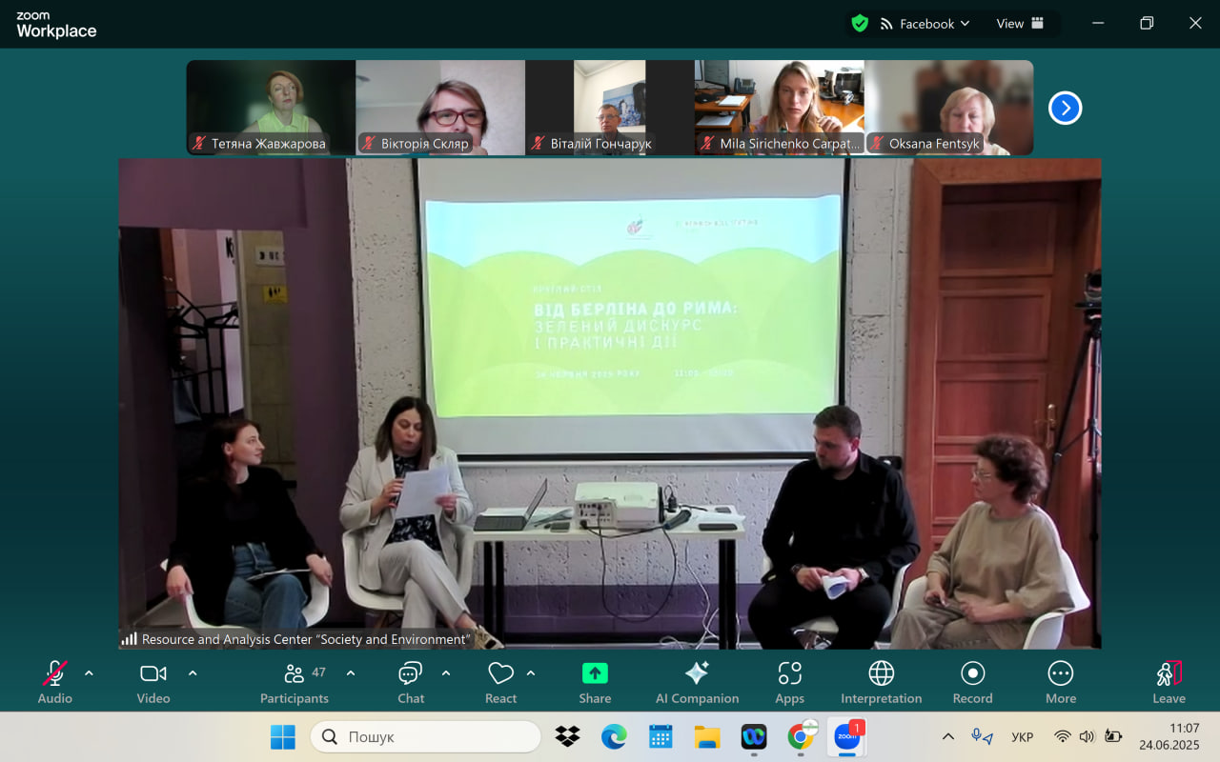
Task: Share screen using the green Share icon
Action: (595, 674)
